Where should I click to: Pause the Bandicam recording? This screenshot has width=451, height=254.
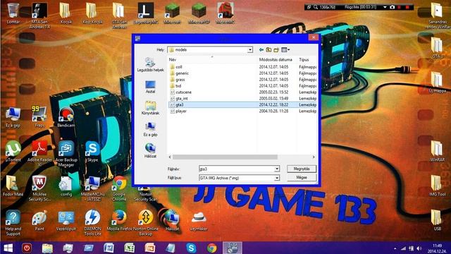[x=400, y=7]
